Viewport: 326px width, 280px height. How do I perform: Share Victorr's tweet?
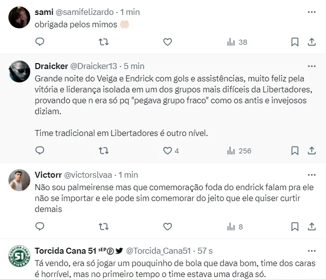(312, 226)
